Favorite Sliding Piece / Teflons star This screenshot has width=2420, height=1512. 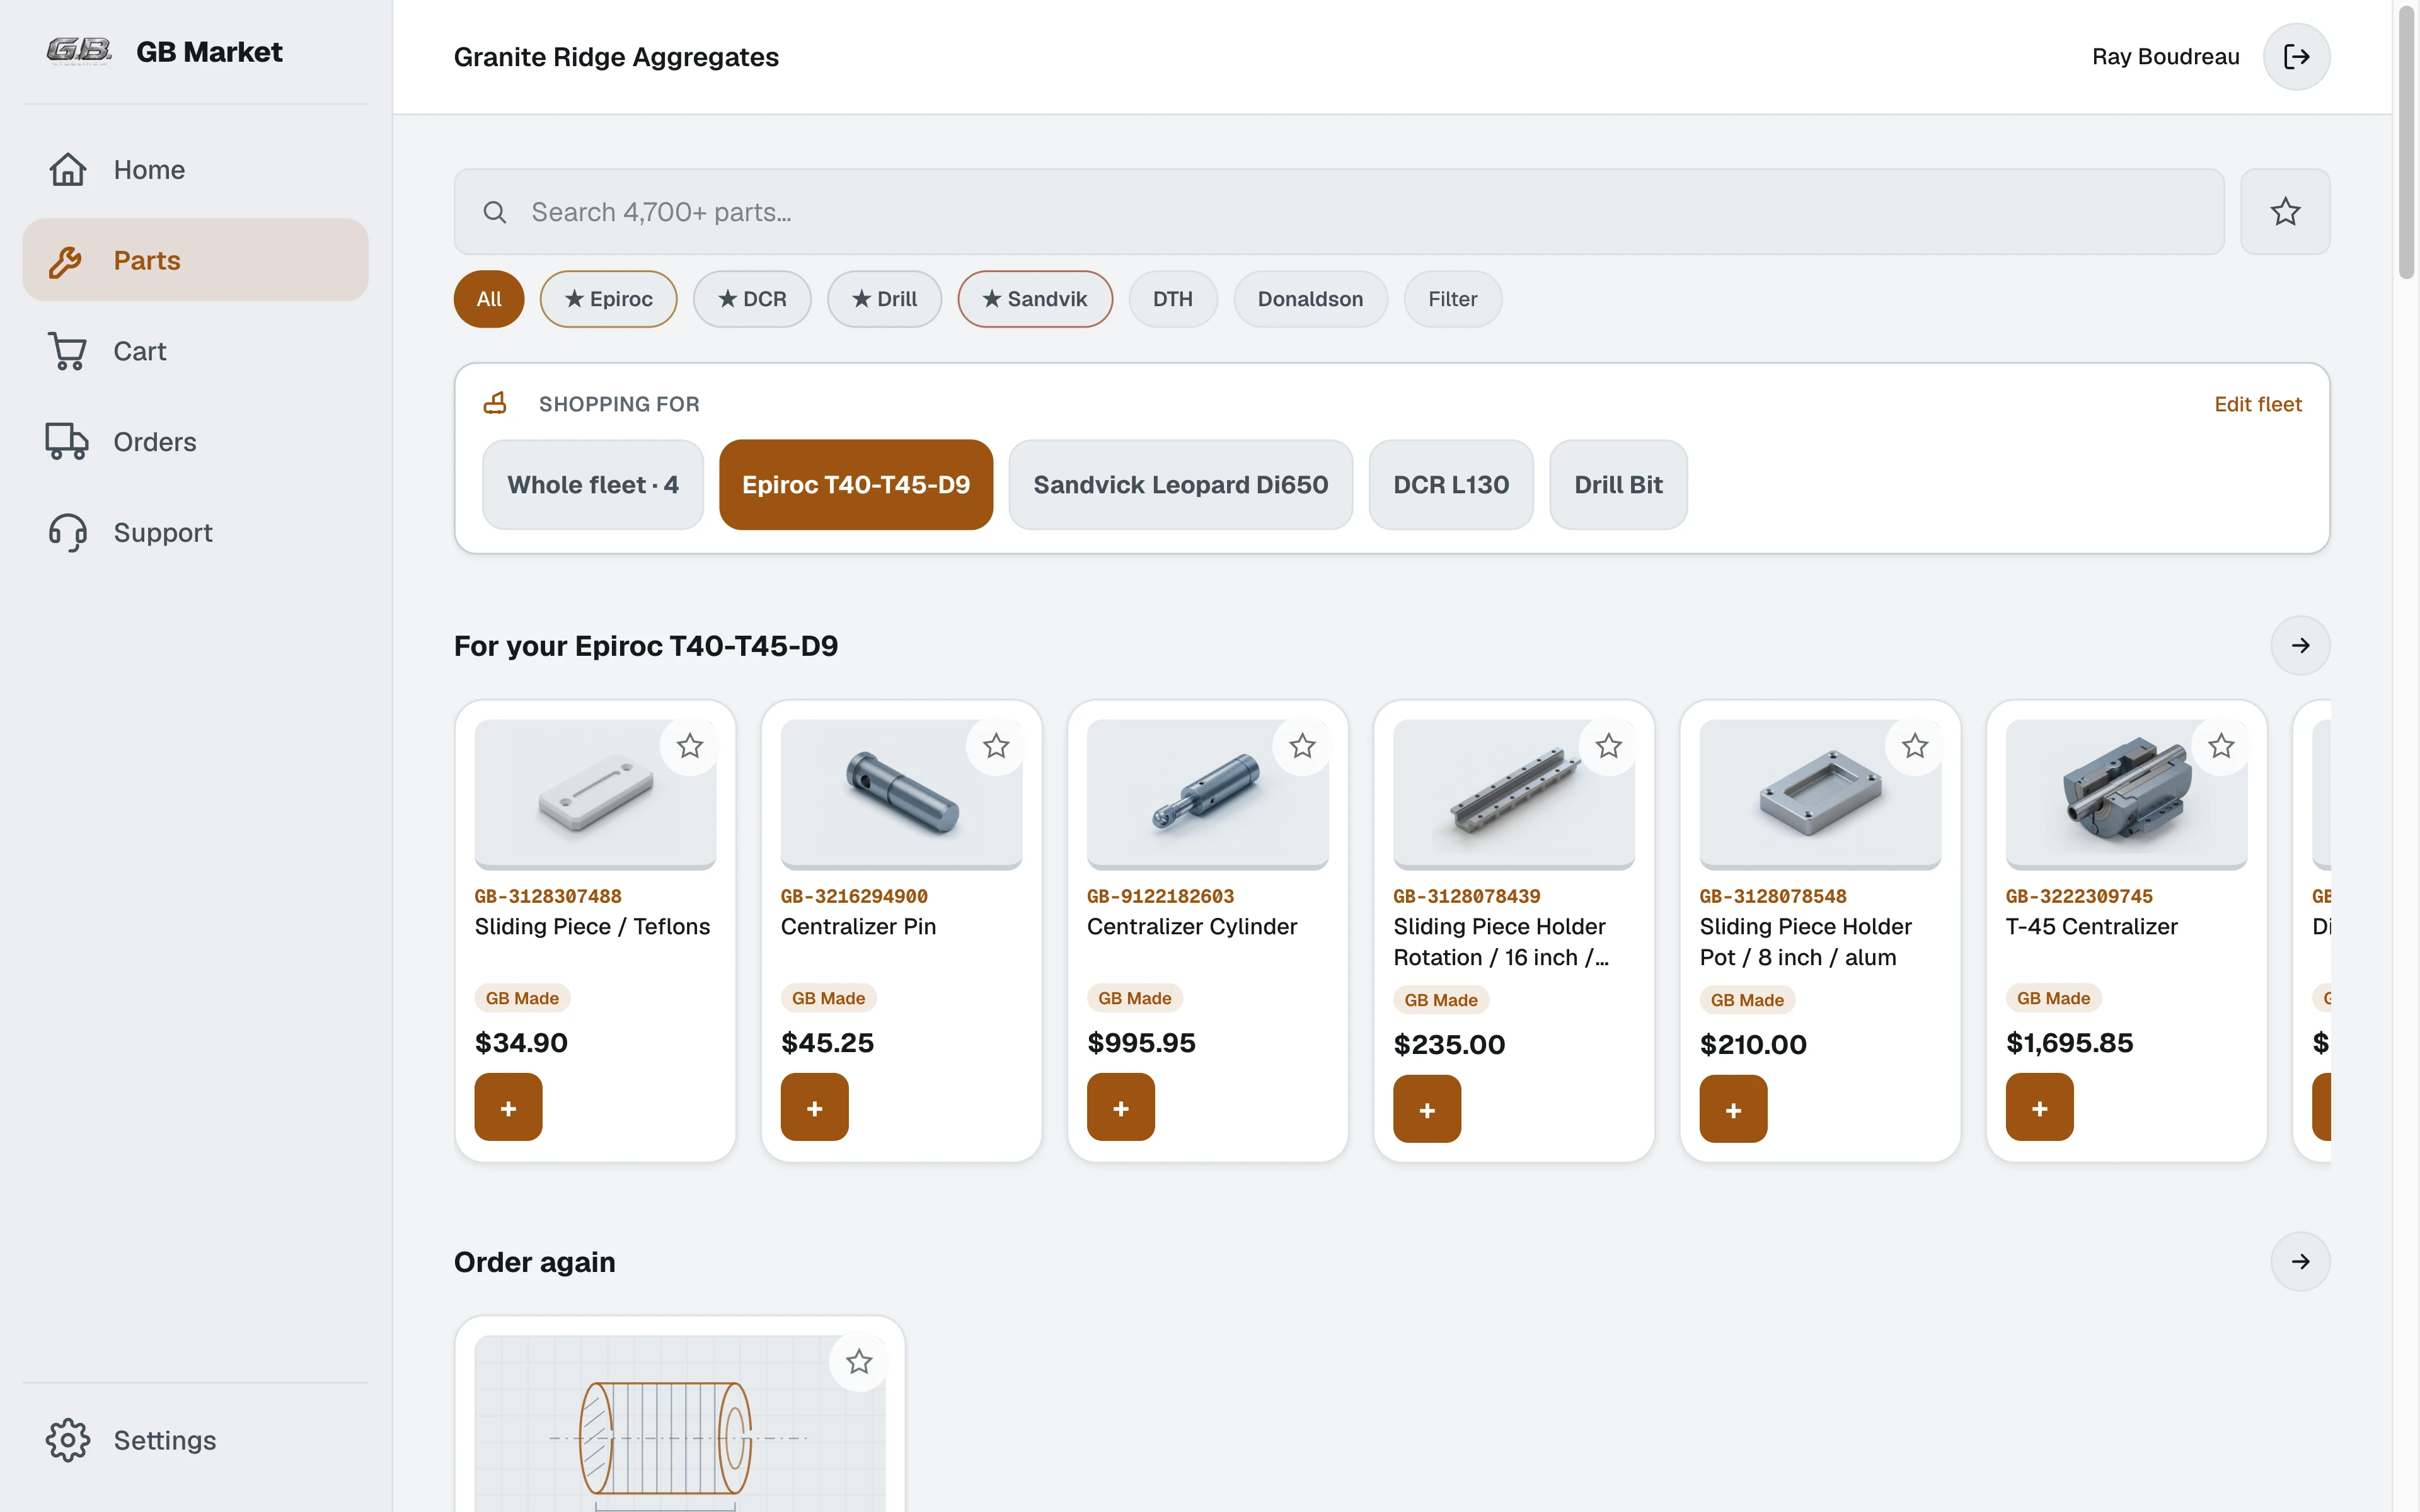pyautogui.click(x=690, y=746)
